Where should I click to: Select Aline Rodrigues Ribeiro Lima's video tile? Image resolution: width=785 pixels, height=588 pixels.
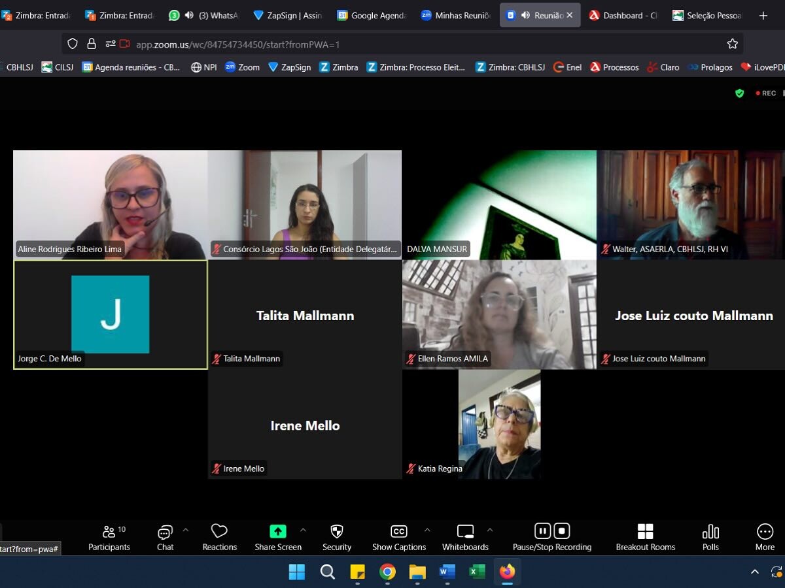coord(110,204)
